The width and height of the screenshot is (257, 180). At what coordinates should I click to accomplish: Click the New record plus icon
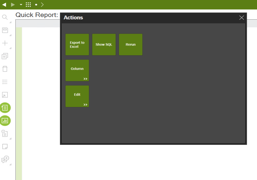[x=5, y=43]
